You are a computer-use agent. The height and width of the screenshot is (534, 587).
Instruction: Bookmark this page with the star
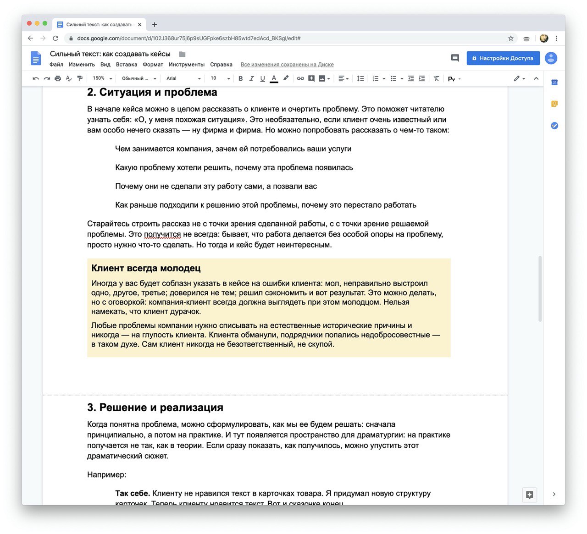[x=511, y=39]
